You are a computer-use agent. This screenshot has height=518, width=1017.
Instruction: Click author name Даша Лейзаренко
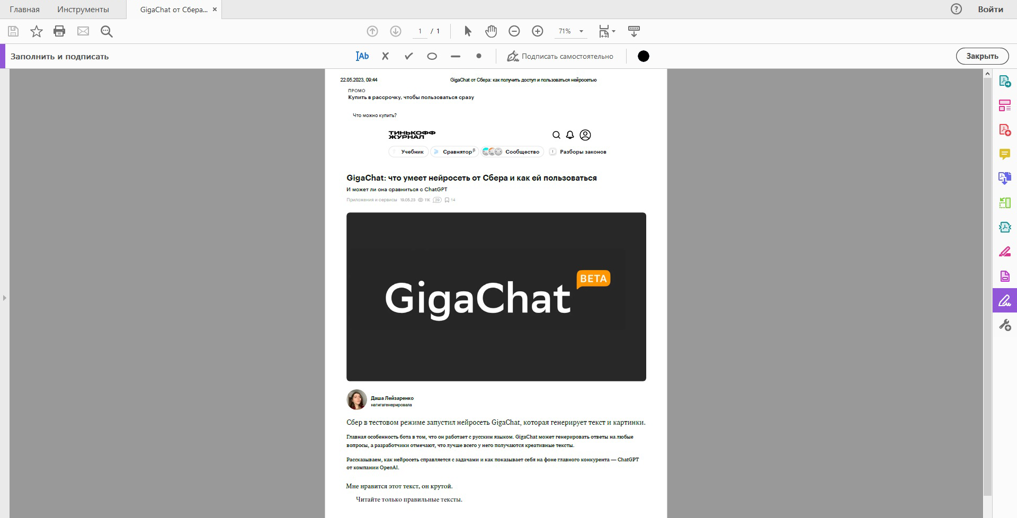click(x=392, y=398)
